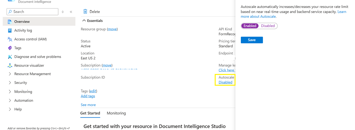Set Autoscale toggle to Enabled
This screenshot has width=355, height=130.
point(250,26)
